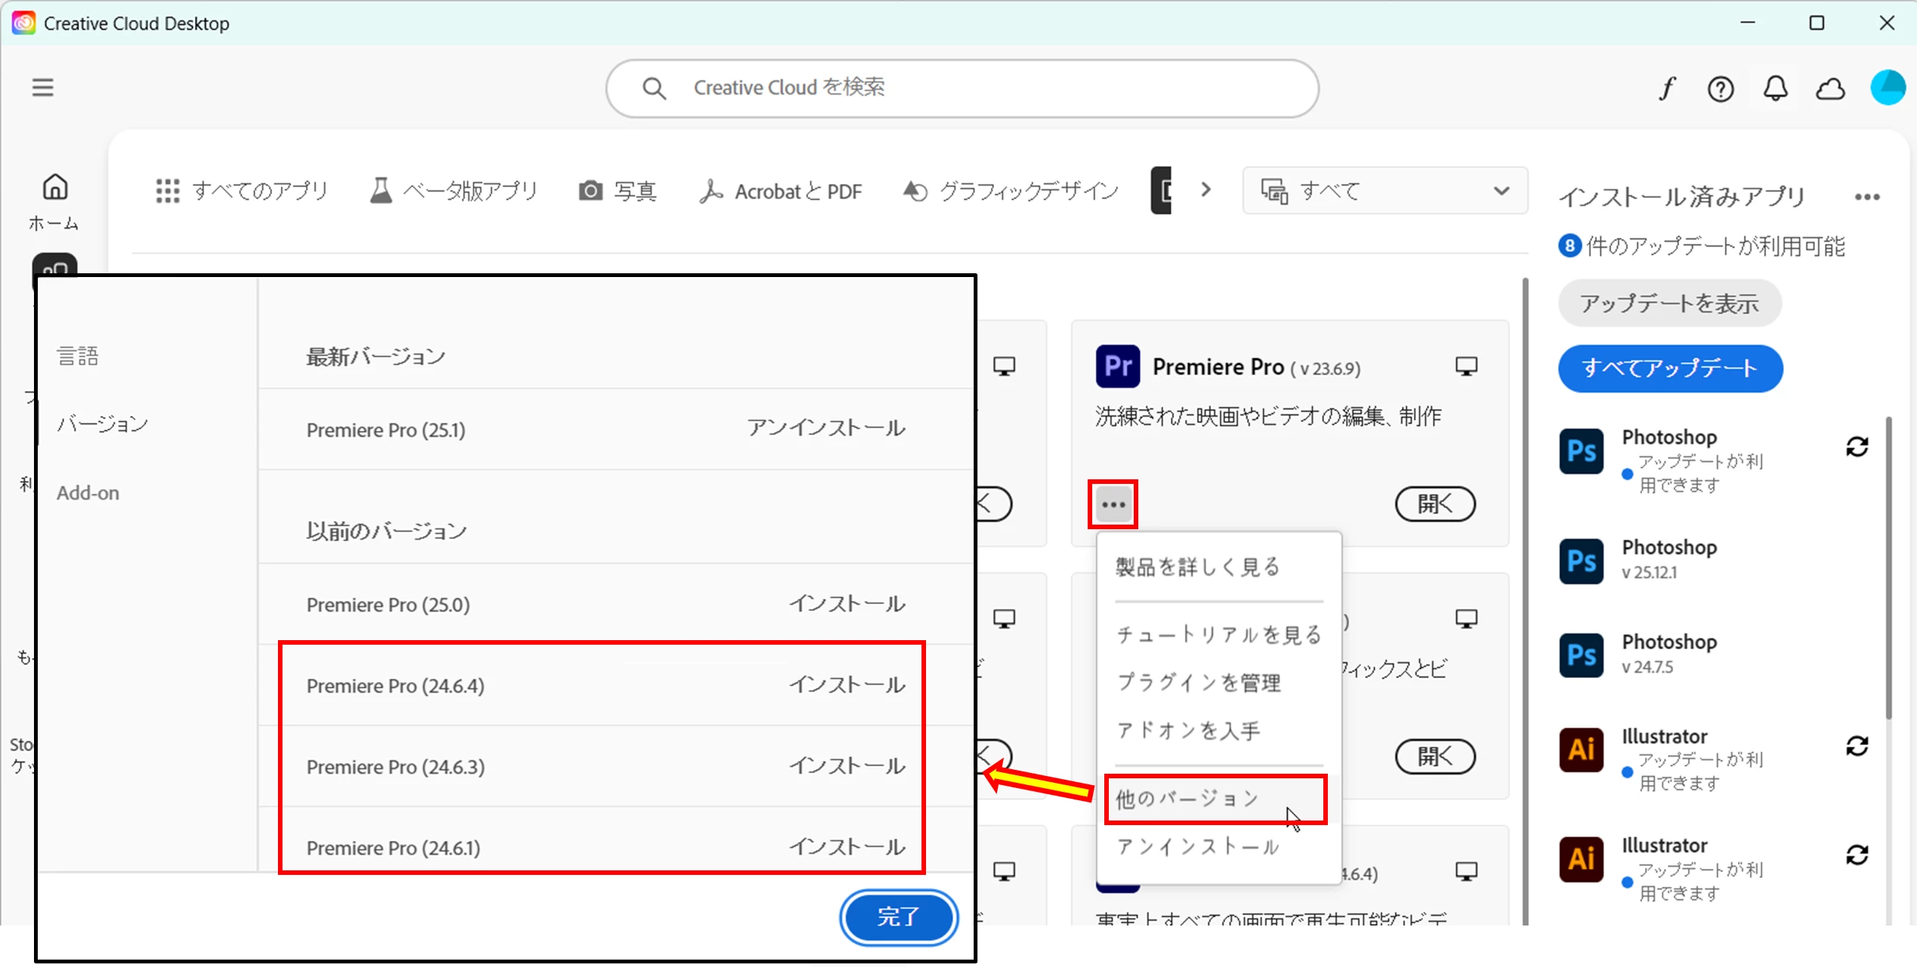This screenshot has width=1917, height=967.
Task: Open the hamburger menu icon
Action: 43,88
